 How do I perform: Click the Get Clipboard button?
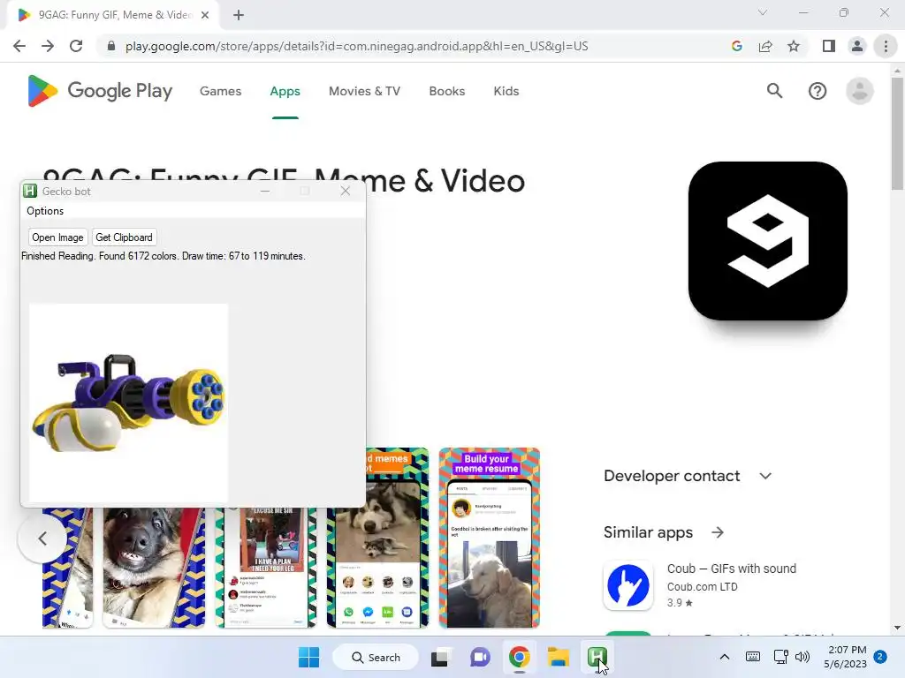[124, 237]
